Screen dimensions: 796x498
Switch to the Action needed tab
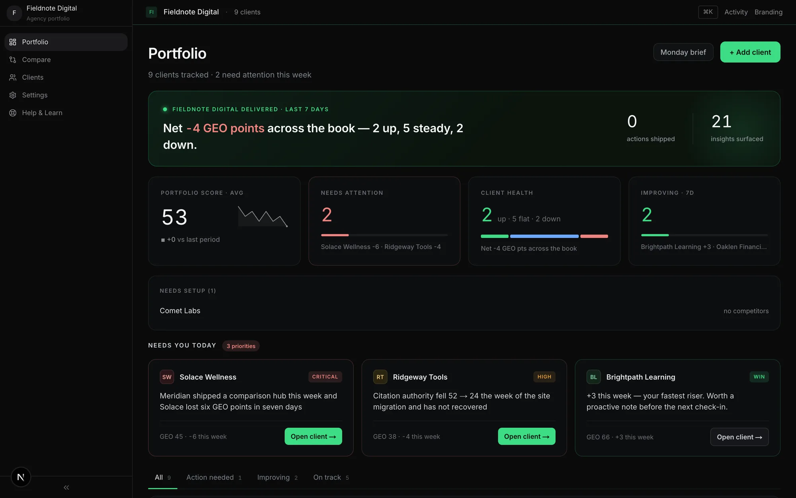(x=214, y=477)
